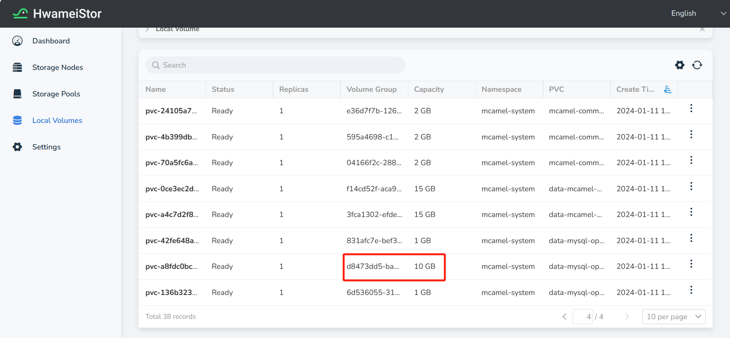Go to Storage Nodes in sidebar
The image size is (730, 338).
(x=57, y=68)
